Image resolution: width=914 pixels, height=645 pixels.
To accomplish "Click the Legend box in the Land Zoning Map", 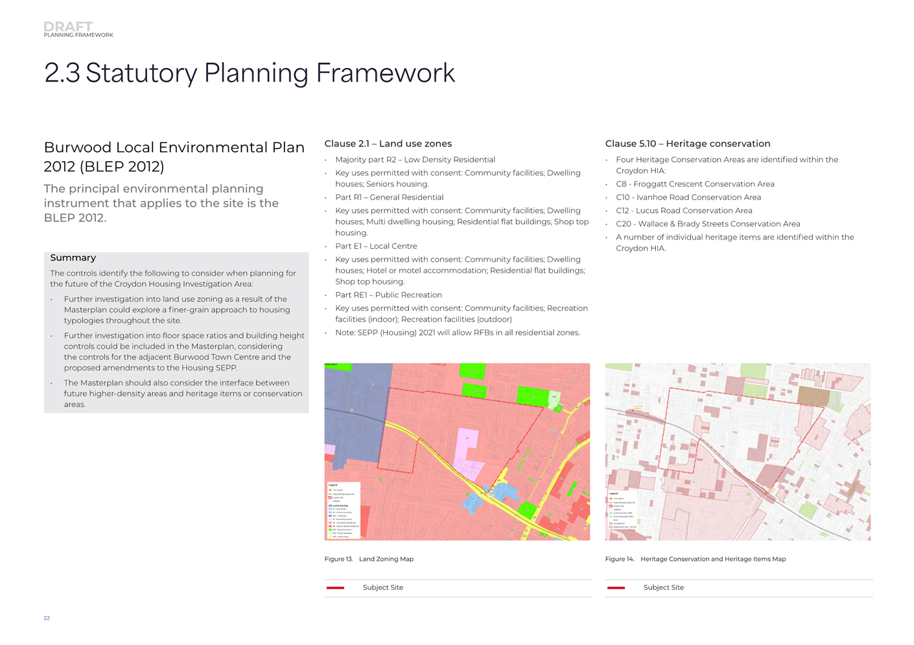I will [x=342, y=510].
